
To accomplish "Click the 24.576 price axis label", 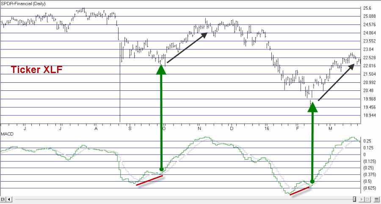I will point(369,24).
